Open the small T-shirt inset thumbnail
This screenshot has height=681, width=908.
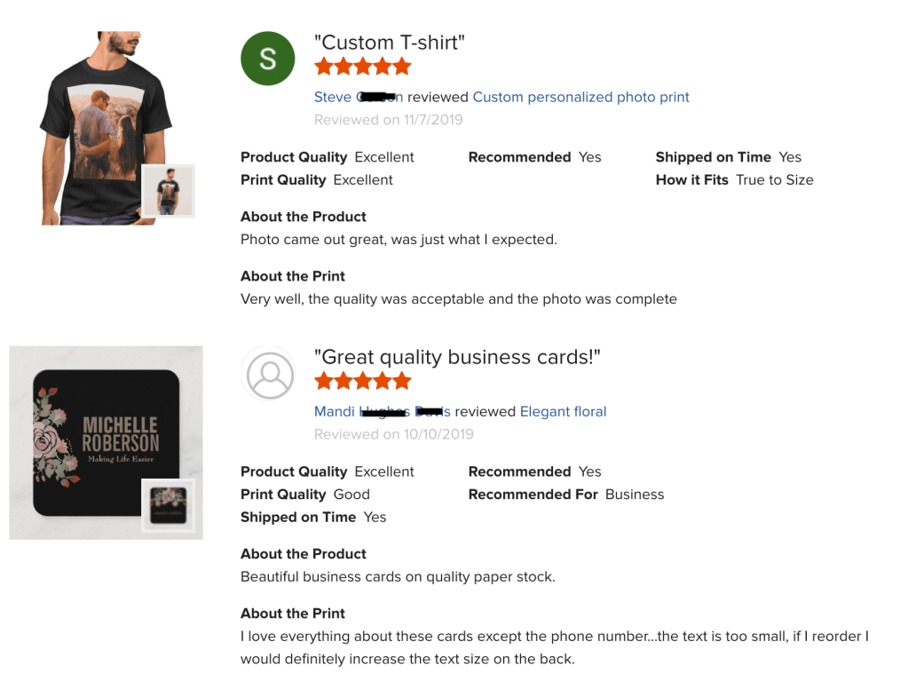point(168,191)
